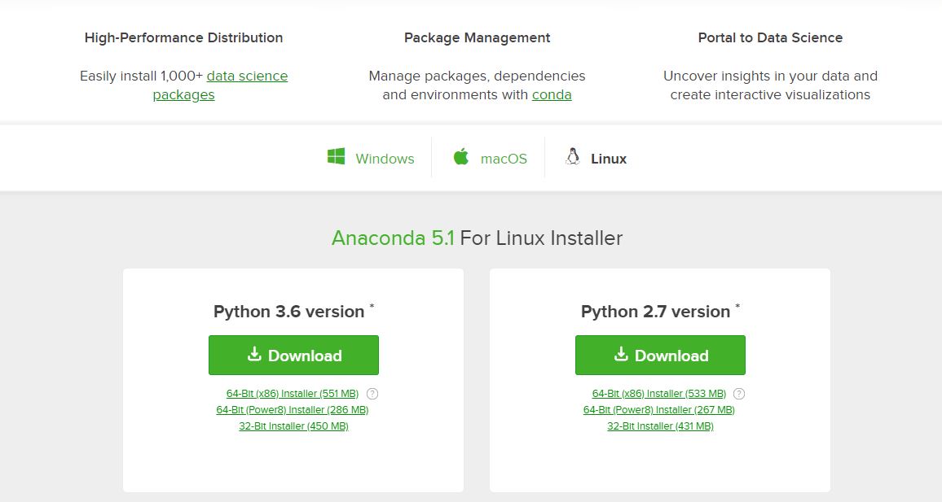Open 64-Bit (Power8) Installer (286 MB) link
942x502 pixels.
293,410
